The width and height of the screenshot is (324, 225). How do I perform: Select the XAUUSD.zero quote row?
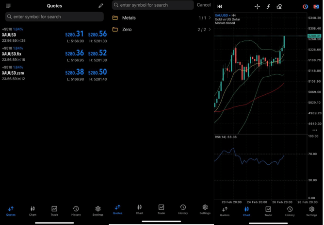[x=54, y=73]
